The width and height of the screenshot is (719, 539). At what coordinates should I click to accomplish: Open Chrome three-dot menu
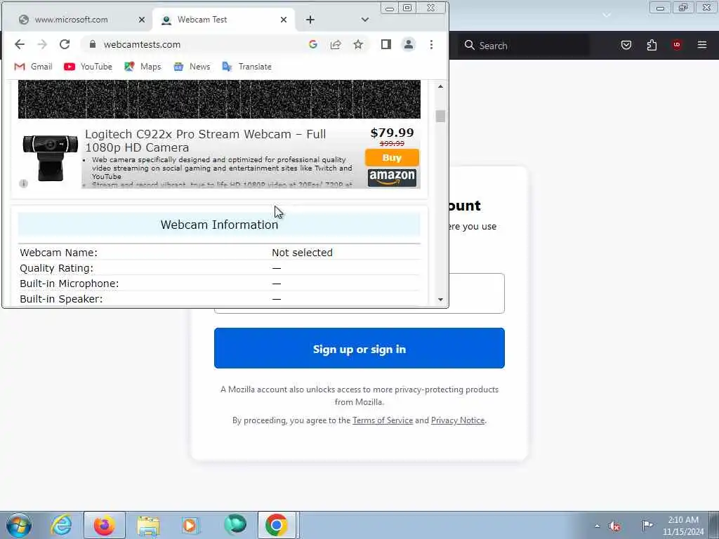(431, 44)
